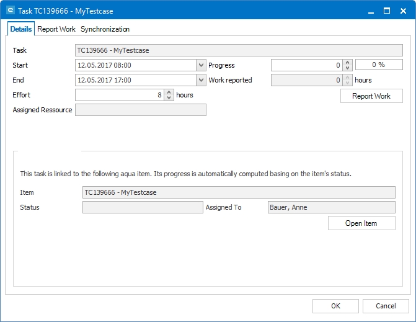The height and width of the screenshot is (322, 416).
Task: Open the Synchronization tab
Action: click(x=105, y=29)
